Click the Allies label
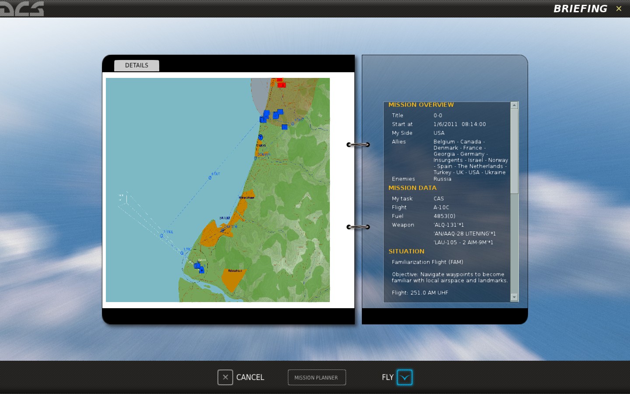Screen dimensions: 630x394 click(399, 142)
